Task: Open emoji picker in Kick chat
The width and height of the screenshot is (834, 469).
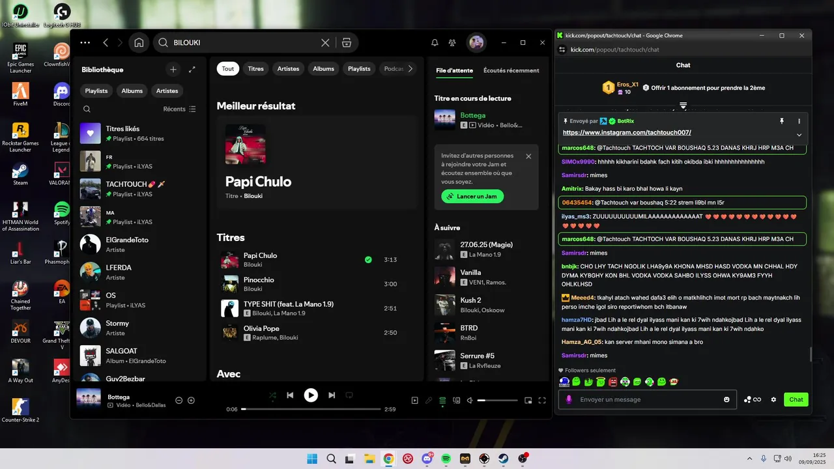Action: (727, 399)
